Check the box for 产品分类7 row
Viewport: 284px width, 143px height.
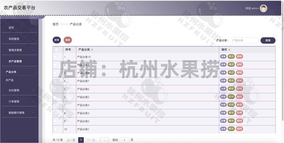tap(55, 81)
